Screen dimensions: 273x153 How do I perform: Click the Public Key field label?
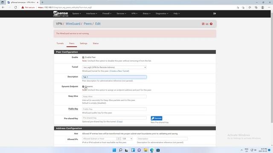click(73, 109)
